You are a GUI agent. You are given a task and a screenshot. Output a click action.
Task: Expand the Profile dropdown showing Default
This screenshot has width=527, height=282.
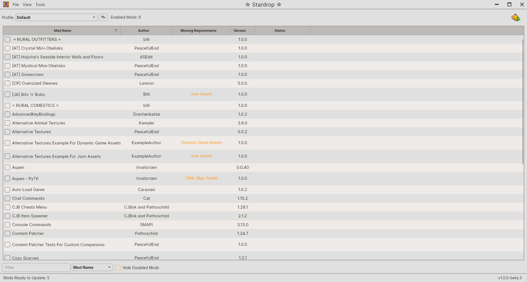click(x=56, y=18)
